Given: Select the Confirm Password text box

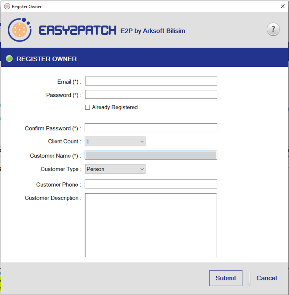Looking at the screenshot, I should point(151,128).
